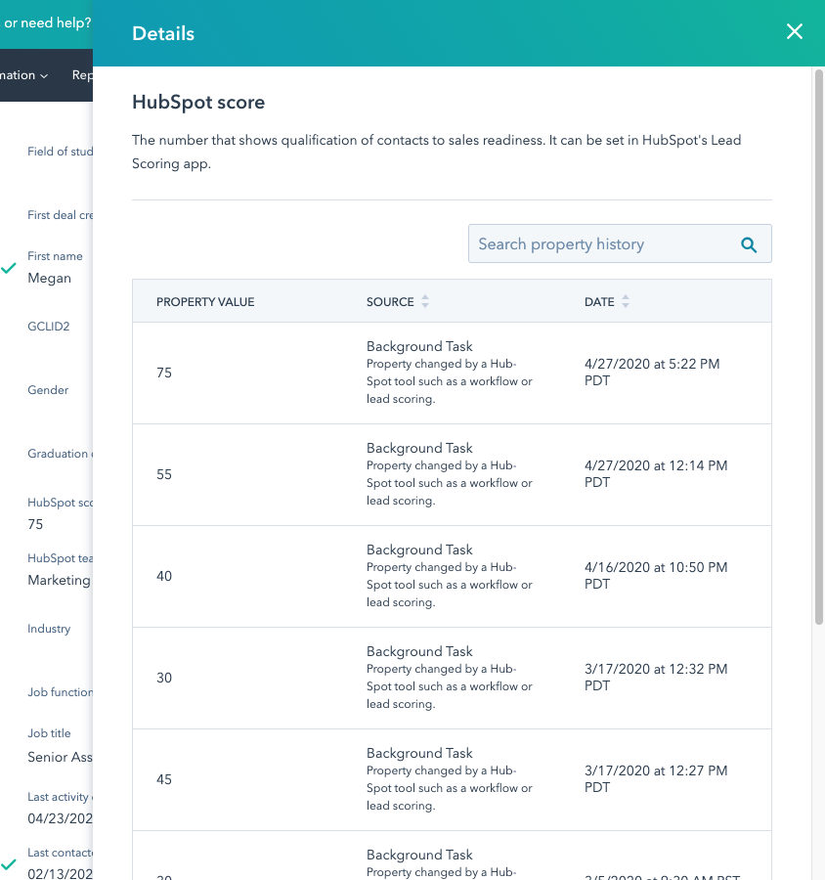Click the Job function property label
825x880 pixels.
60,692
